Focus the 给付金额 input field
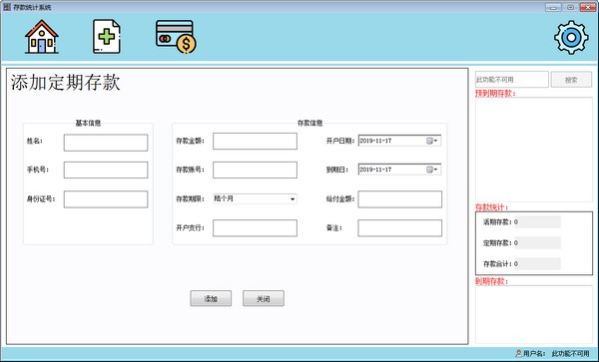This screenshot has width=599, height=362. [400, 199]
